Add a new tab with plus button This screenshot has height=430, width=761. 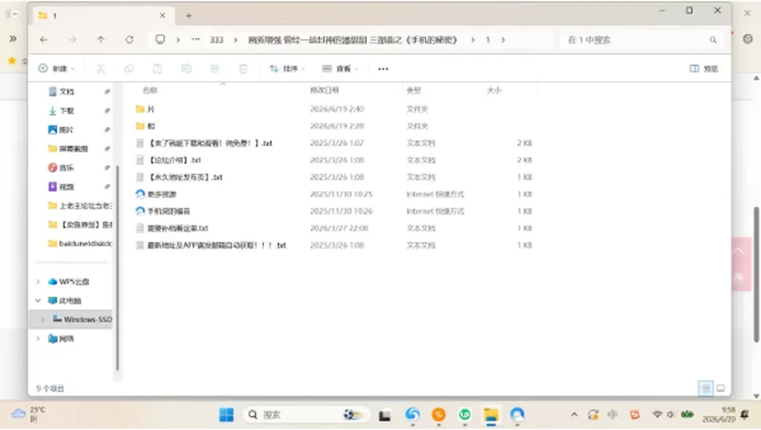pos(189,16)
